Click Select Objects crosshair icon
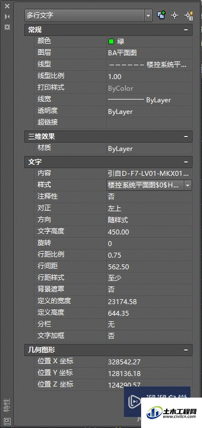 click(x=174, y=15)
